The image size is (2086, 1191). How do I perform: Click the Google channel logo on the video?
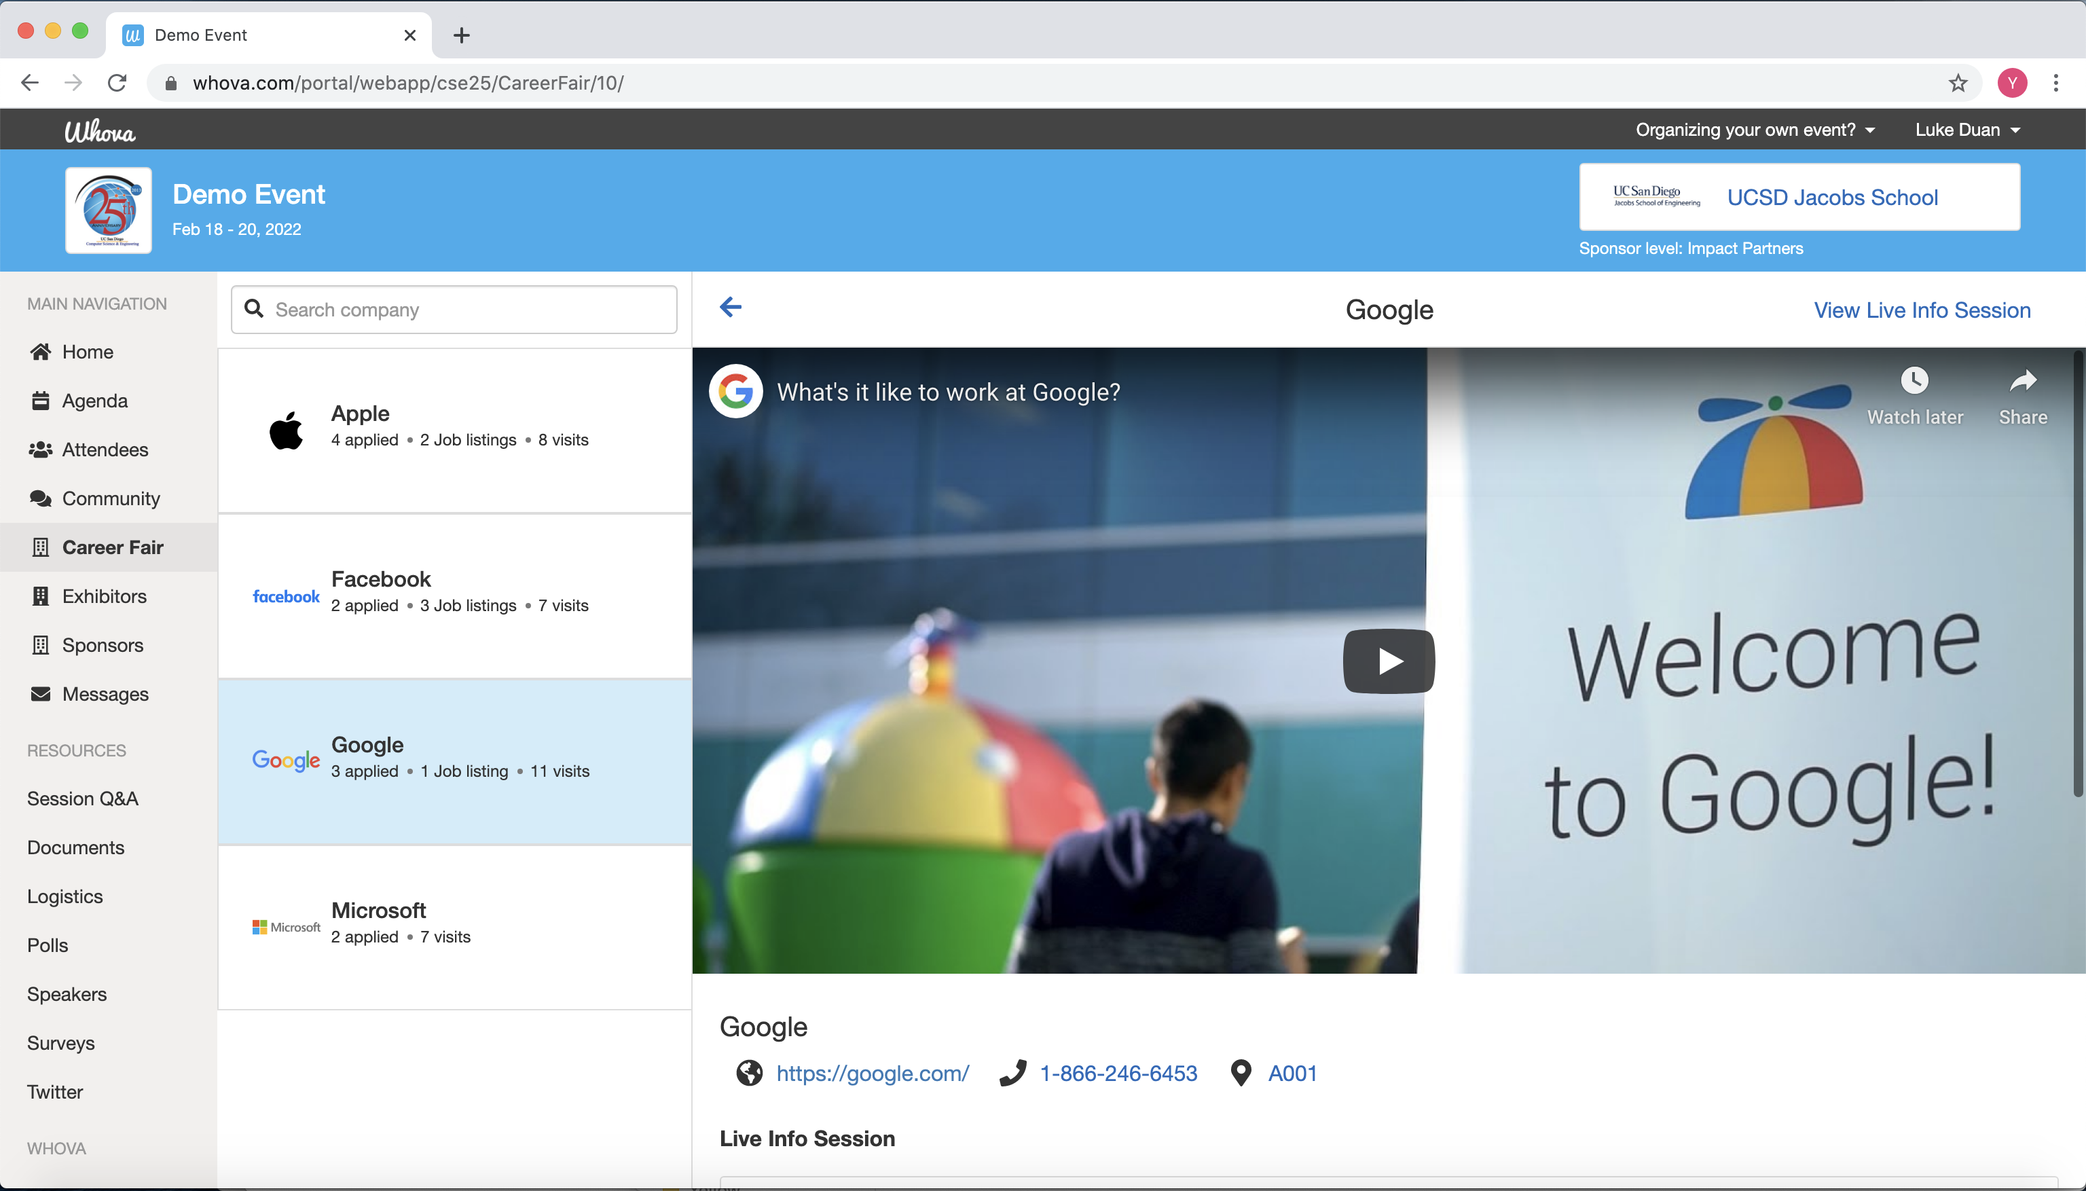[x=735, y=391]
